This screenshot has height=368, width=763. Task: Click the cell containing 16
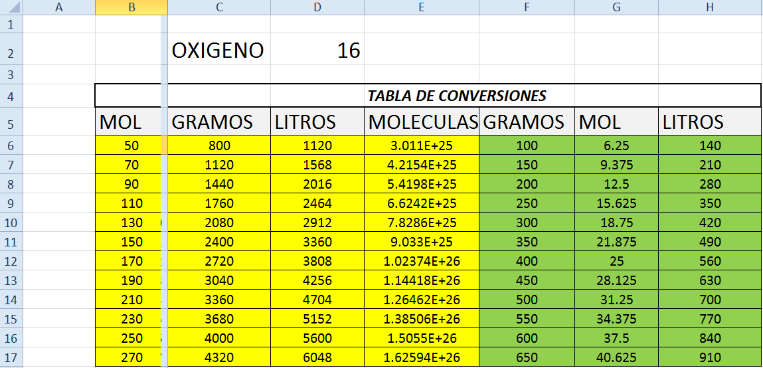pos(317,50)
